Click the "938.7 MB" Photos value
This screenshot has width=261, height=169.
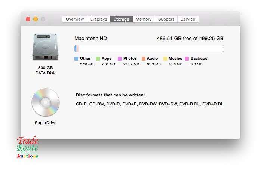(x=131, y=64)
